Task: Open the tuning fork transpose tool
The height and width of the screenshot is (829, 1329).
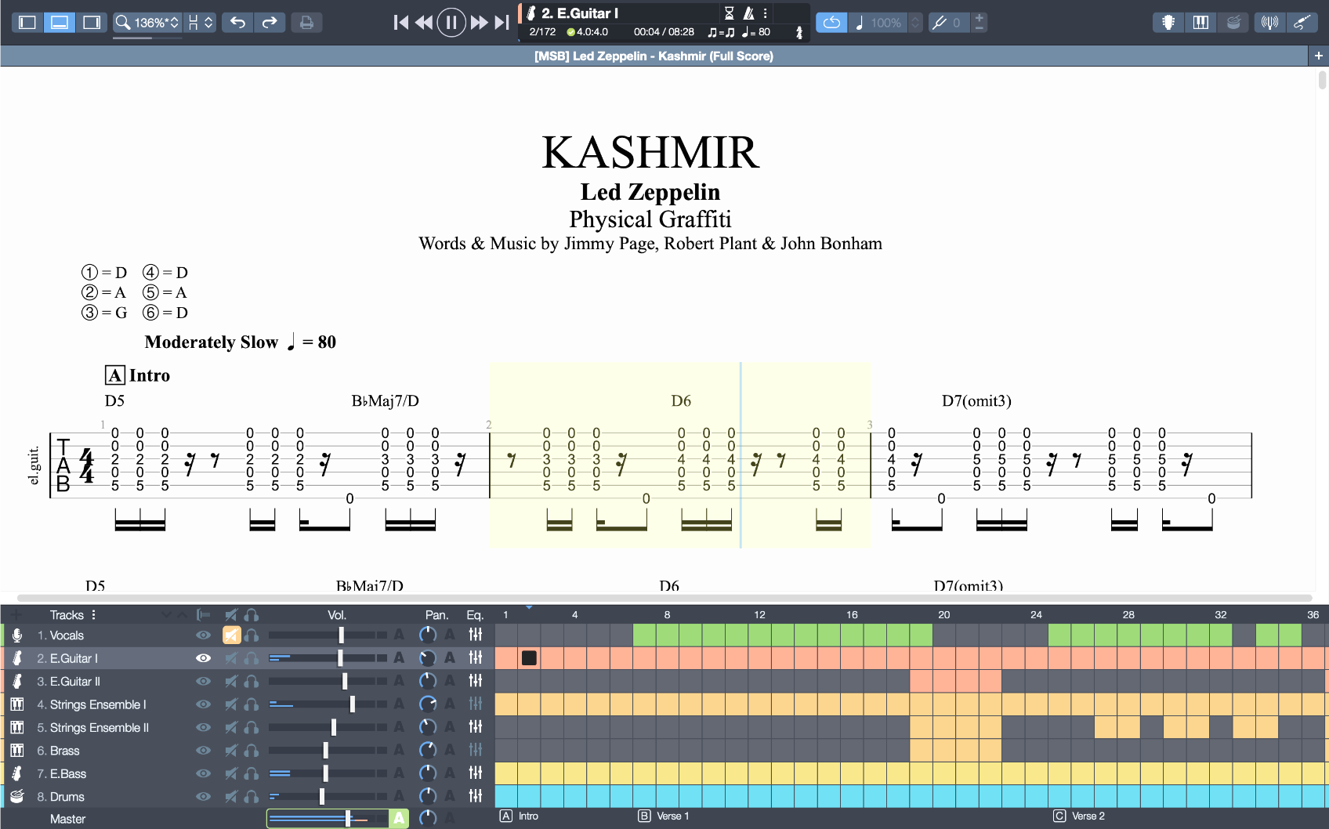Action: click(x=938, y=23)
